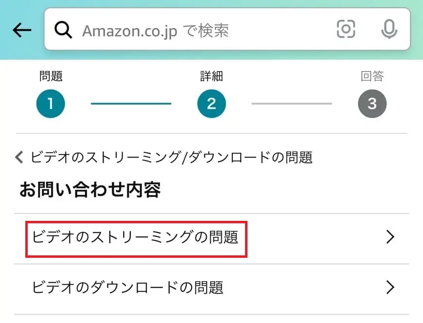423x323 pixels.
Task: Choose ビデオのストリーミングの問題
Action: tap(135, 237)
